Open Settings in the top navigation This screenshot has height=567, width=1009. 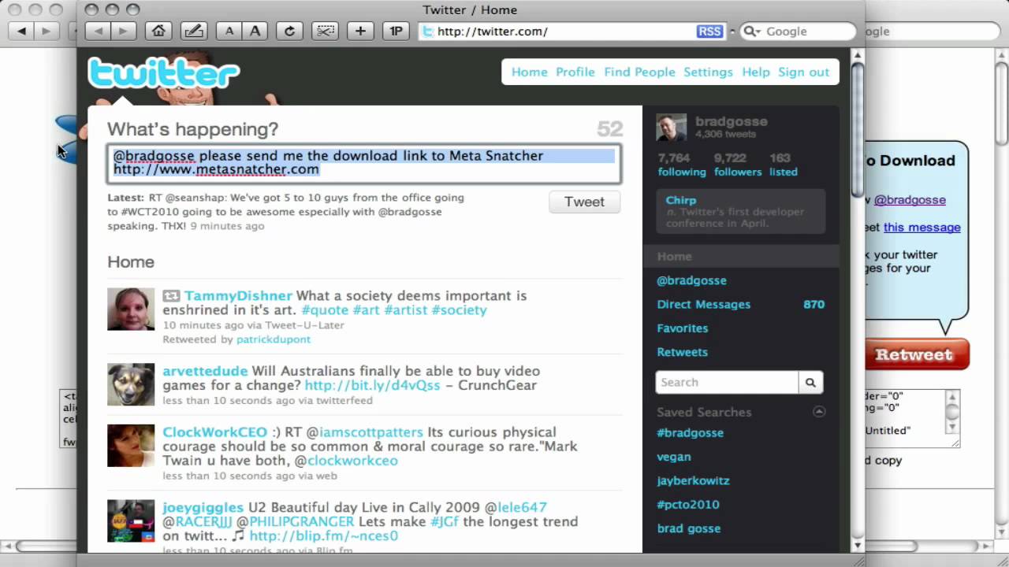[x=708, y=72]
